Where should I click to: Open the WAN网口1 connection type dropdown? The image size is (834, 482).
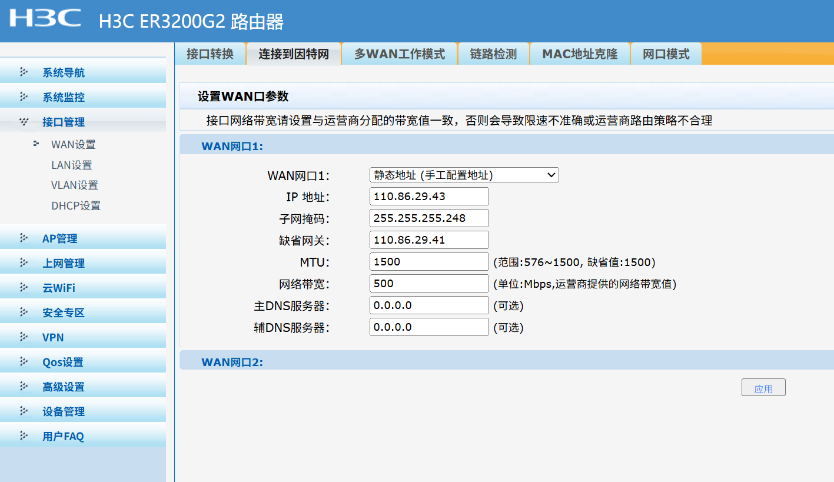tap(464, 175)
